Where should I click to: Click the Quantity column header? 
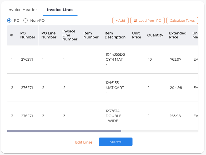[x=155, y=35]
